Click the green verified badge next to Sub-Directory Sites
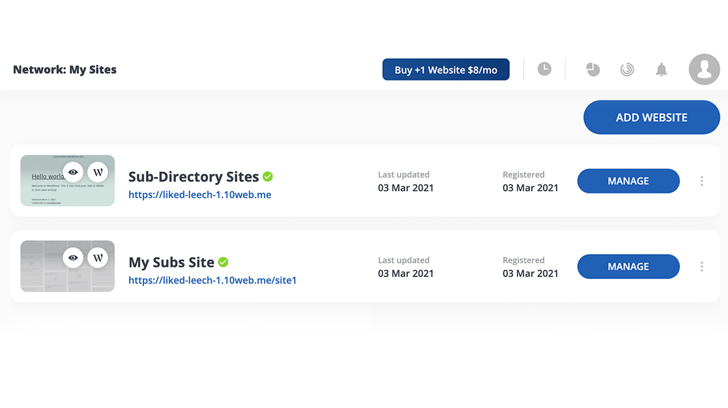 click(268, 176)
